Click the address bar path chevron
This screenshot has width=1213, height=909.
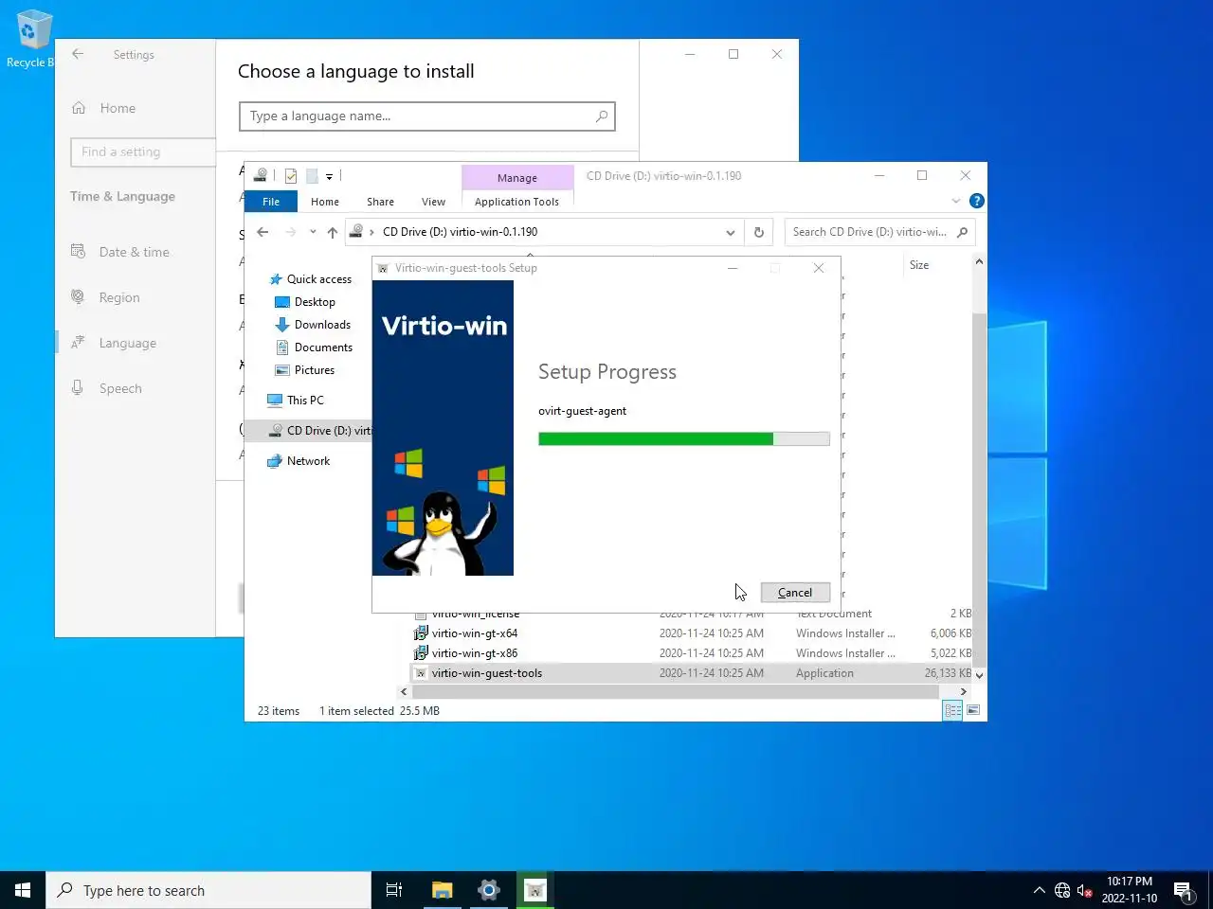coord(371,232)
